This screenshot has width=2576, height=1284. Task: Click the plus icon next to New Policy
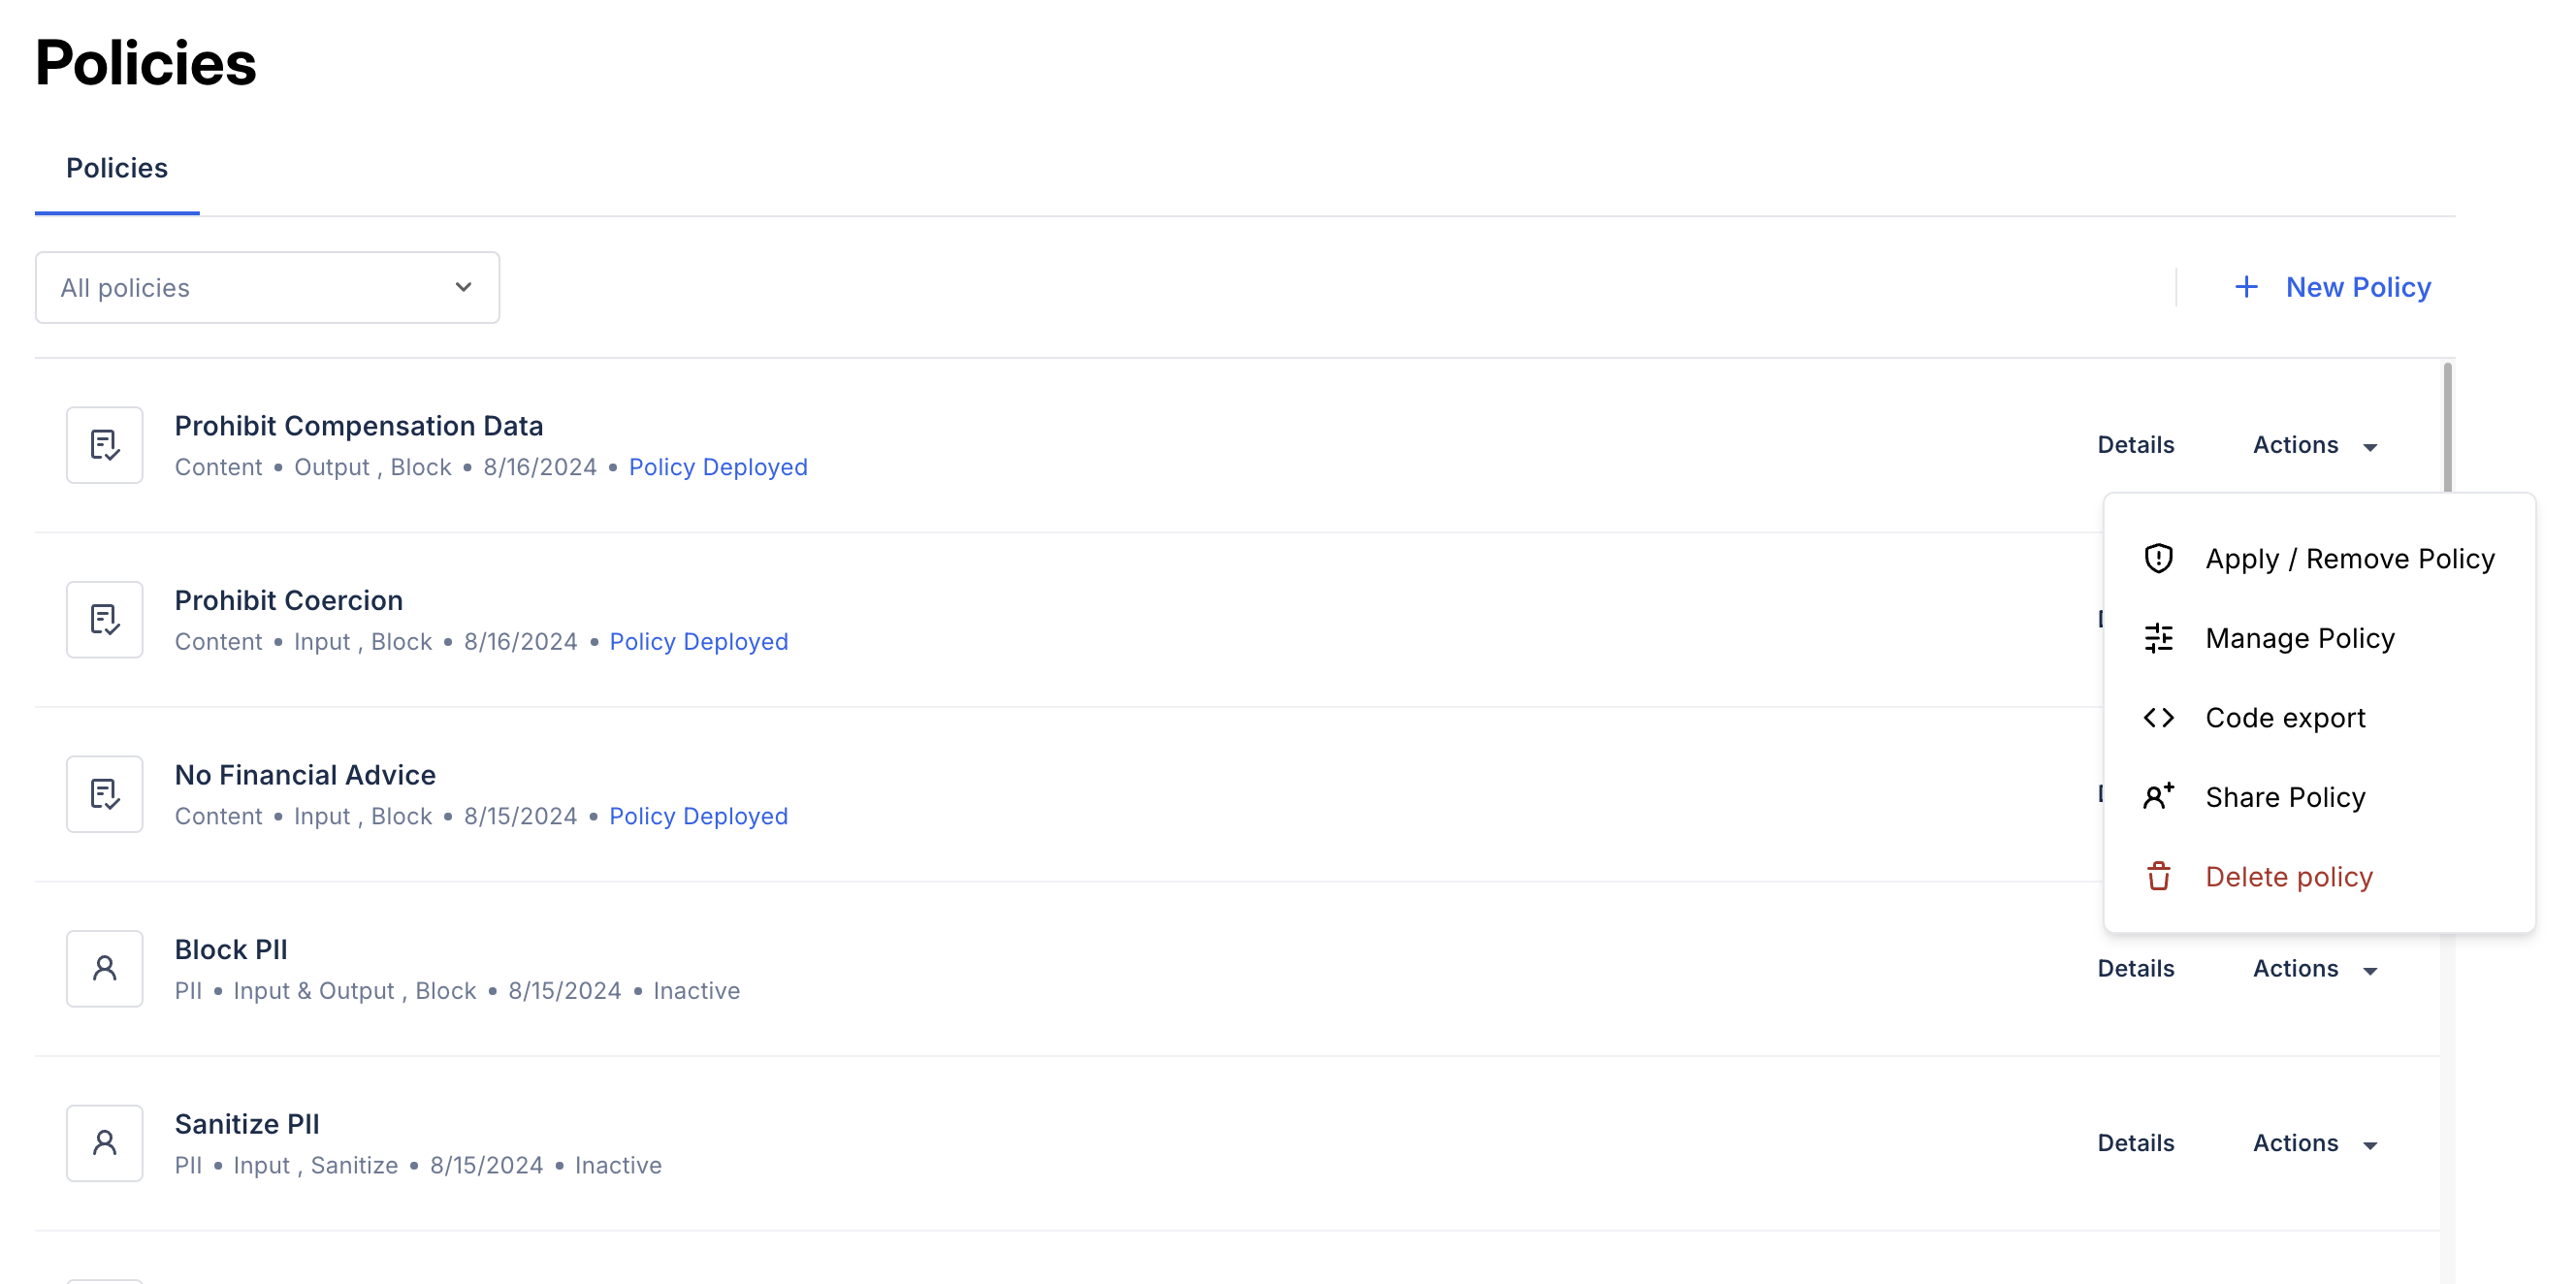pyautogui.click(x=2246, y=287)
